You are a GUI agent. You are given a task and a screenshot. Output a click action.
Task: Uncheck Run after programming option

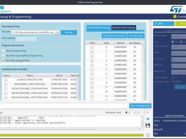[x=3, y=60]
